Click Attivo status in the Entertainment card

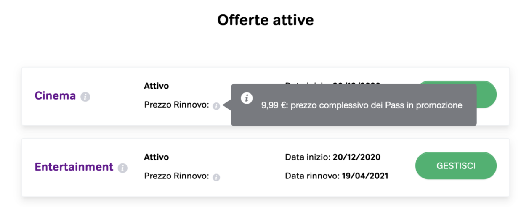pyautogui.click(x=156, y=157)
